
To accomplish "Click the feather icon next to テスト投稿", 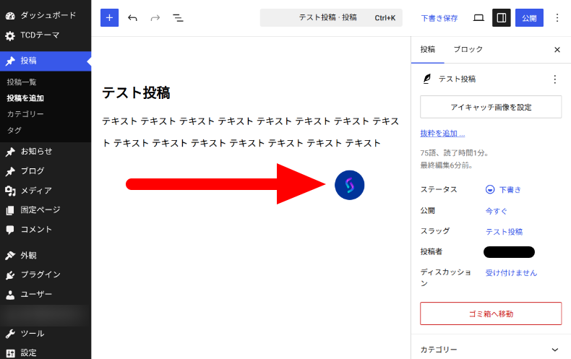I will 426,79.
